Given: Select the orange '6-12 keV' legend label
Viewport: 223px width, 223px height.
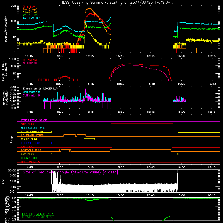Looking at the screenshot, I should point(30,9).
